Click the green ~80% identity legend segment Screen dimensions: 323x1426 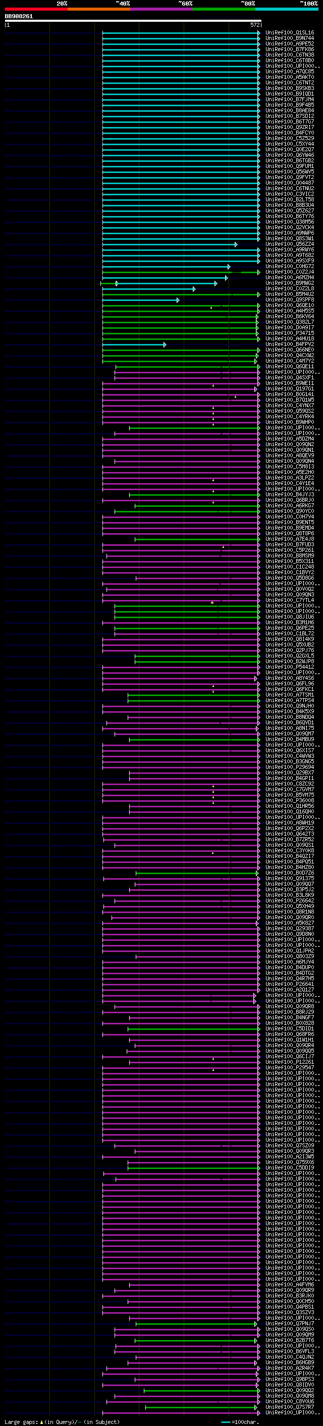click(x=224, y=9)
